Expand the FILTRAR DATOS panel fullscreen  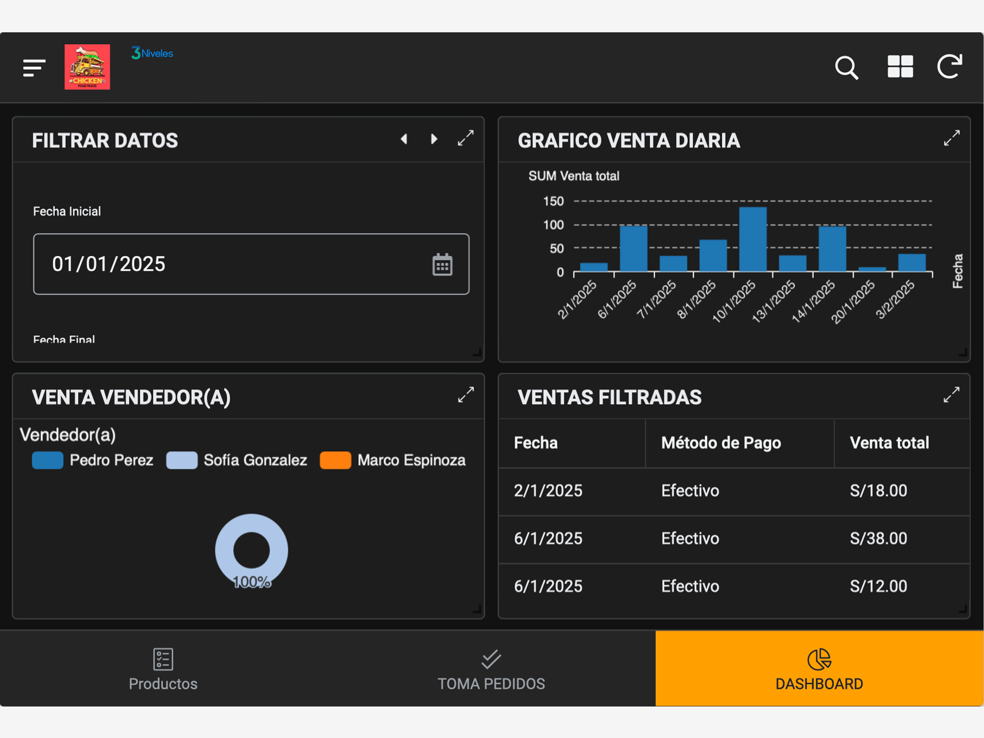(465, 138)
